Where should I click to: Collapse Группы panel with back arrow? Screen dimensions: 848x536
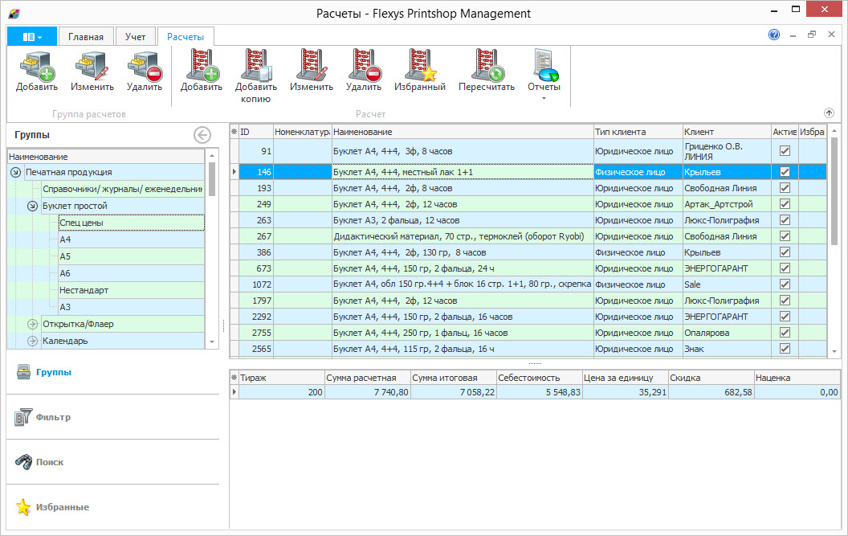point(202,135)
